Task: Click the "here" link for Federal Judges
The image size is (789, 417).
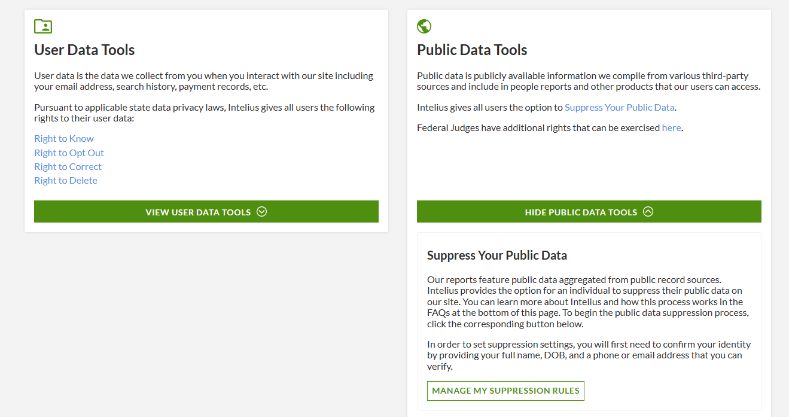Action: click(671, 128)
